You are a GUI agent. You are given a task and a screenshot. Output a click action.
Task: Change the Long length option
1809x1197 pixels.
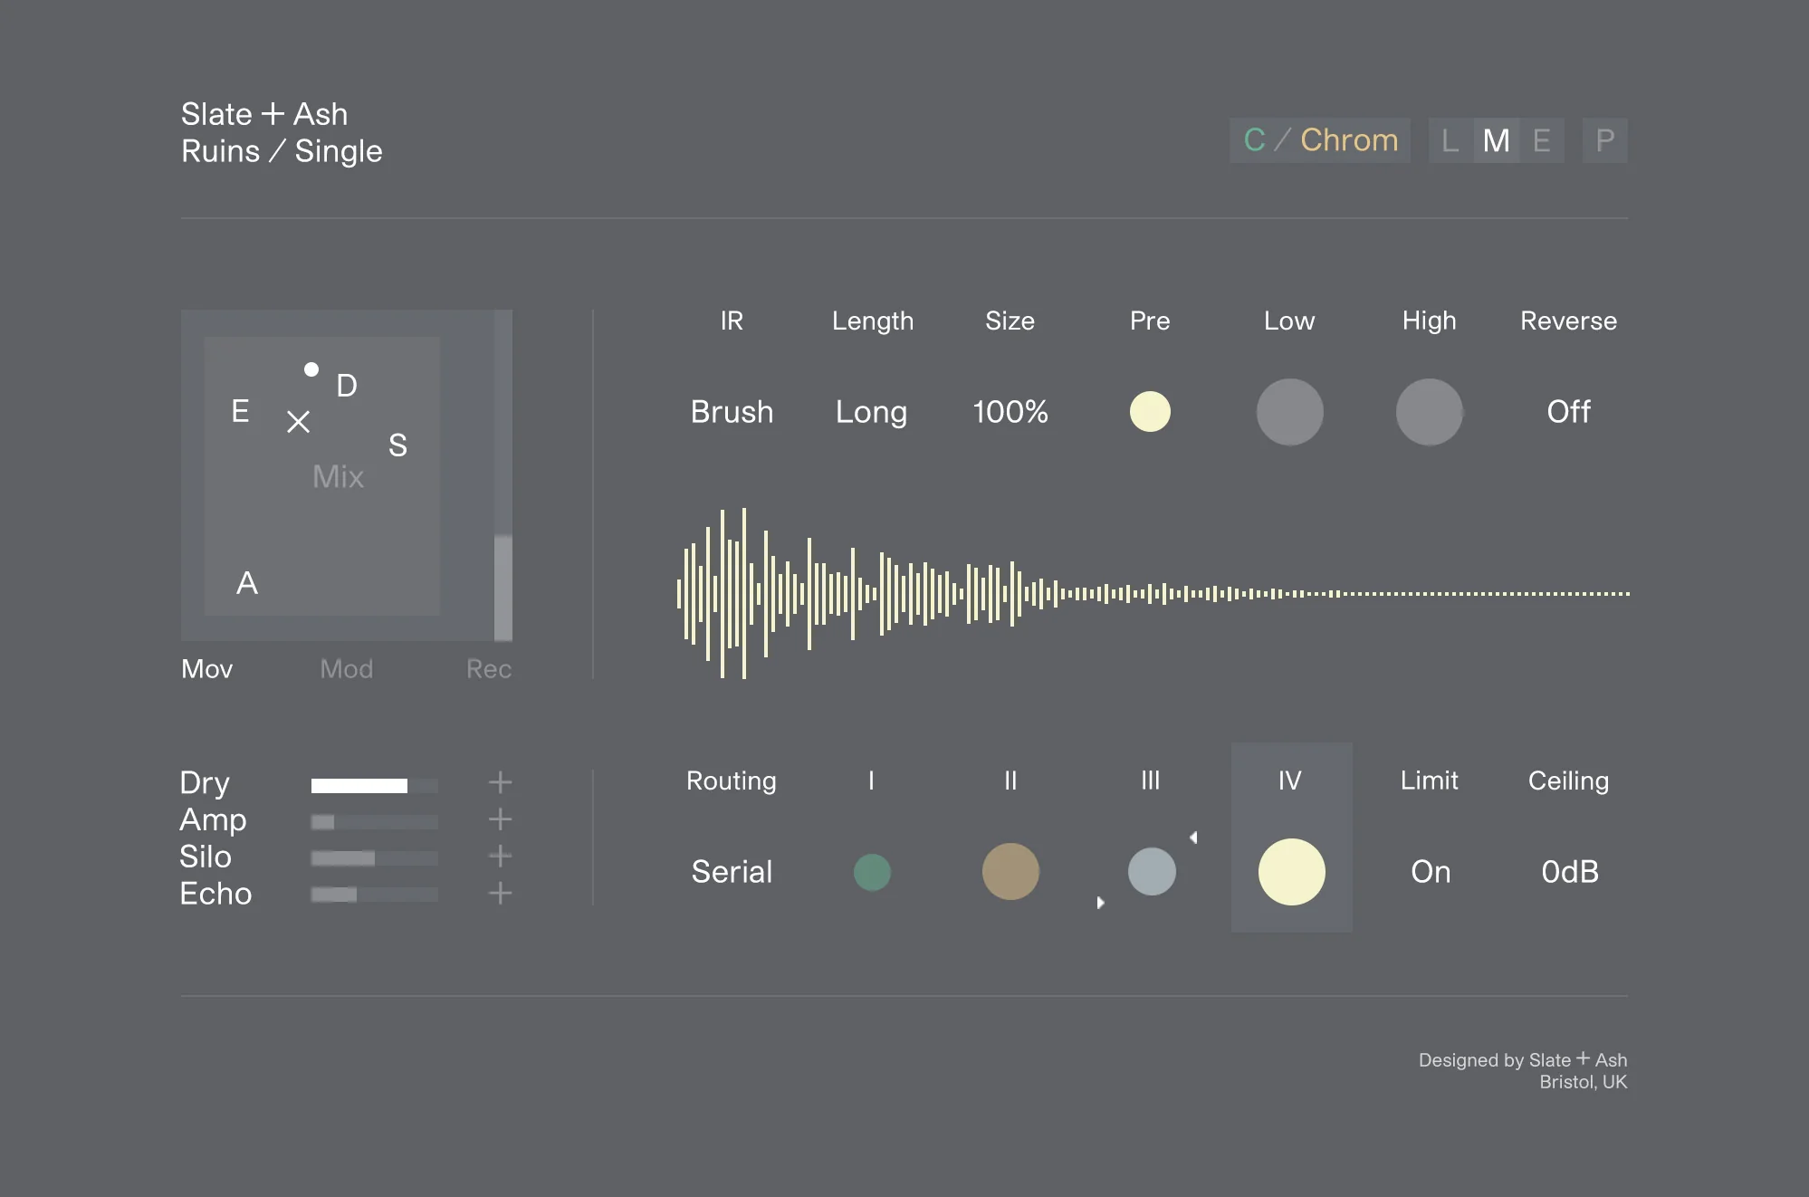[x=871, y=412]
